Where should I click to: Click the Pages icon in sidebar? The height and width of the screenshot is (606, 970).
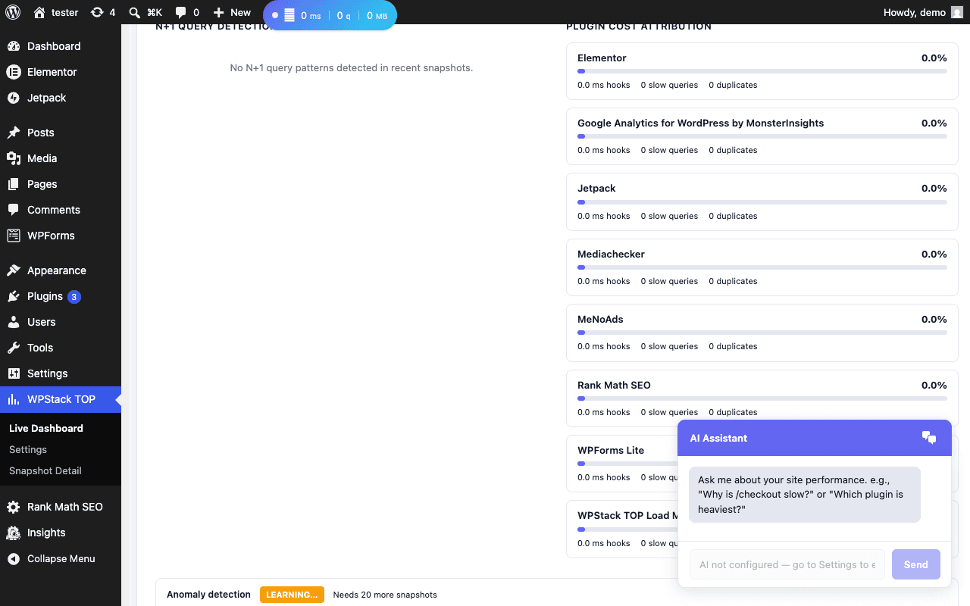(14, 184)
